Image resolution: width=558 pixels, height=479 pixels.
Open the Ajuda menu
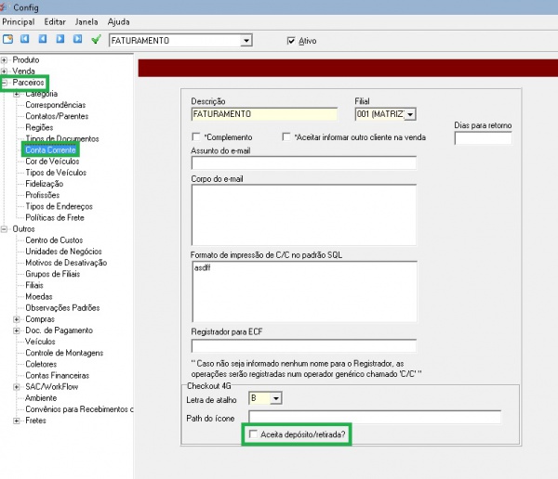click(119, 21)
